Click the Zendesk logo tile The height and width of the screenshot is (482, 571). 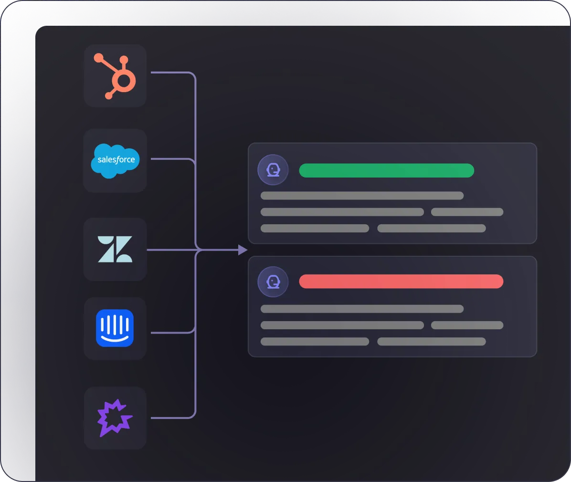(x=115, y=249)
